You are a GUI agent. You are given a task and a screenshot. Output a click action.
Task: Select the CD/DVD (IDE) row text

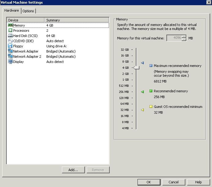tap(23, 41)
